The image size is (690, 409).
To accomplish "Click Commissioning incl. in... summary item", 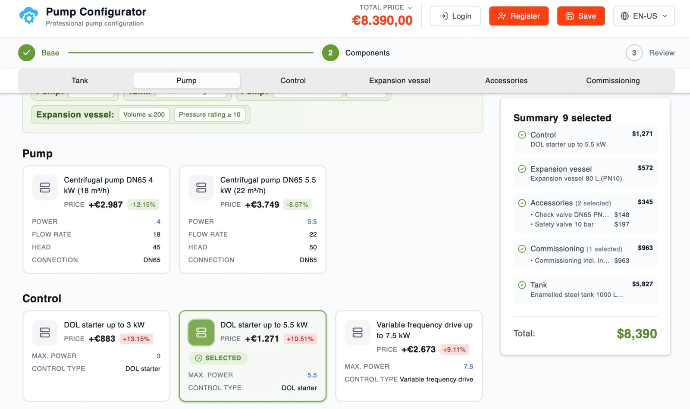I will (x=580, y=261).
